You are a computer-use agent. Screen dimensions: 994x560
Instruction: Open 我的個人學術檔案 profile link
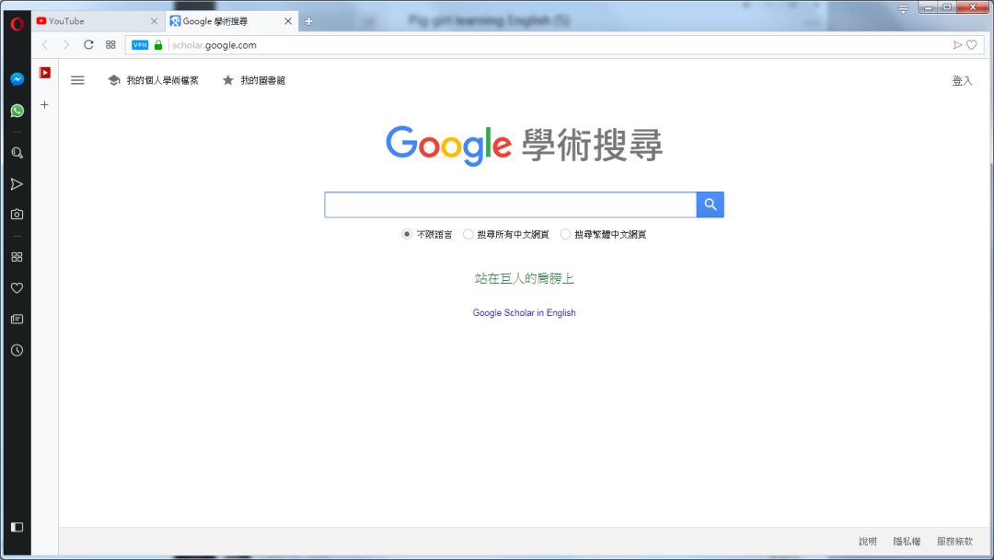[x=154, y=80]
